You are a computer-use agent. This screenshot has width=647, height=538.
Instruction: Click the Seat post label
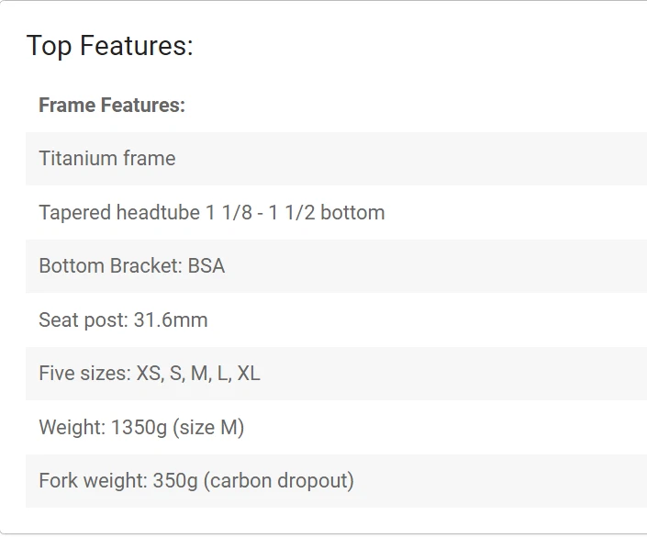[x=81, y=320]
